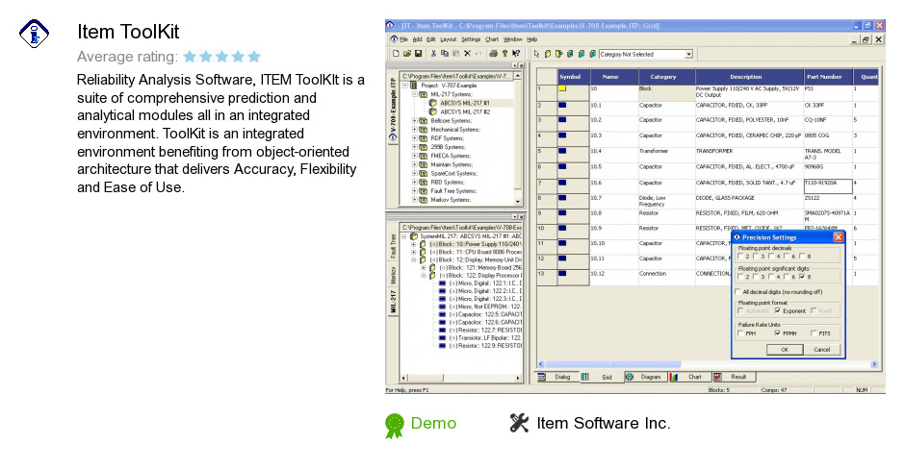Click the Result tab icon

(717, 377)
